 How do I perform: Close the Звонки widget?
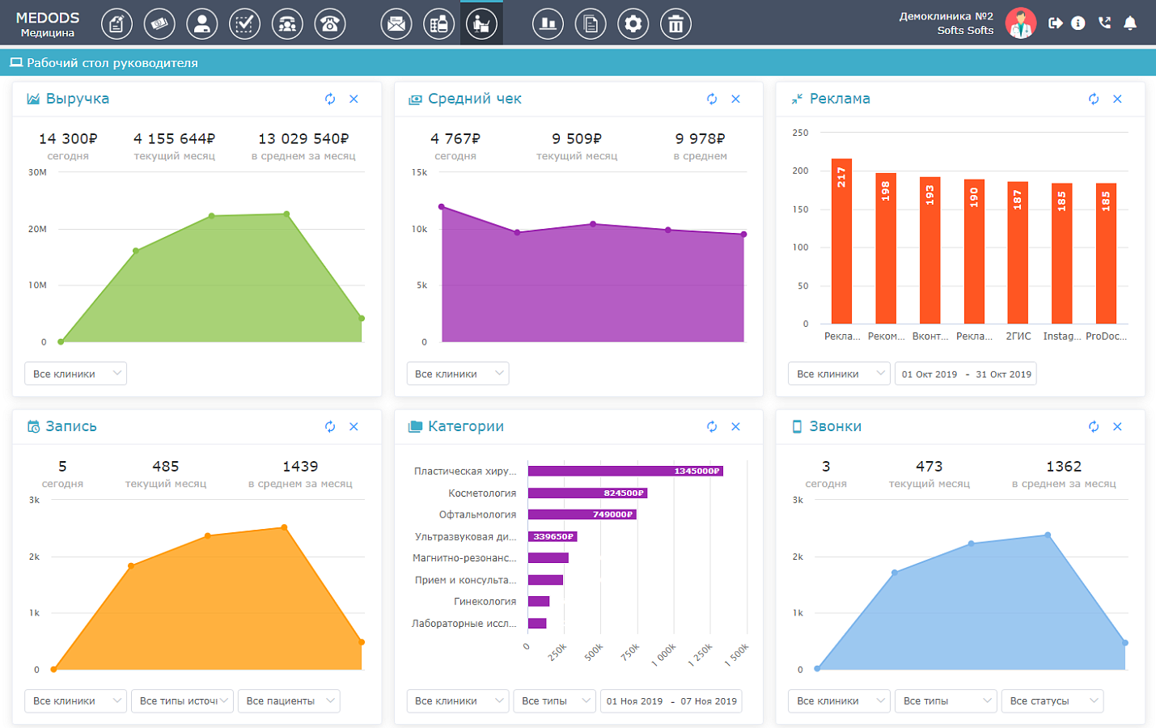1117,426
